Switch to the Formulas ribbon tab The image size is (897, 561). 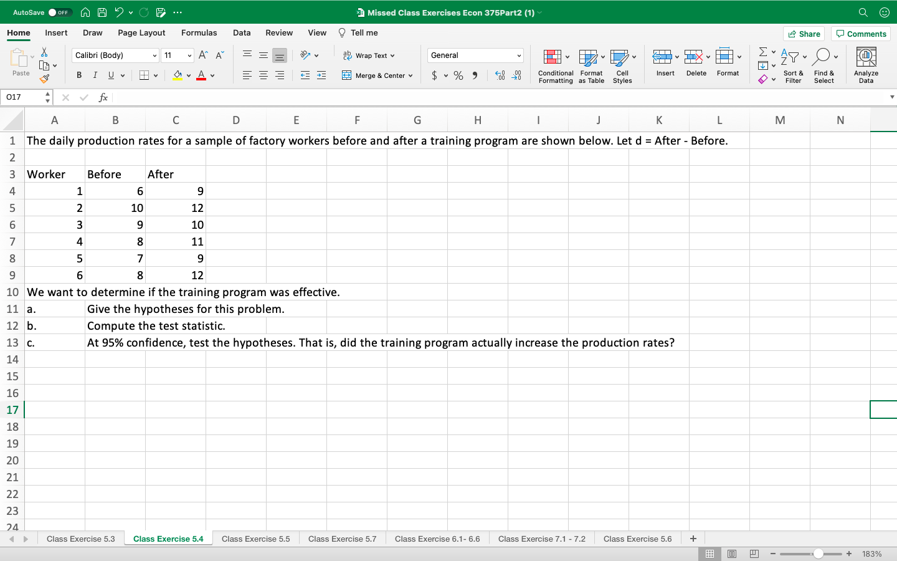point(199,32)
